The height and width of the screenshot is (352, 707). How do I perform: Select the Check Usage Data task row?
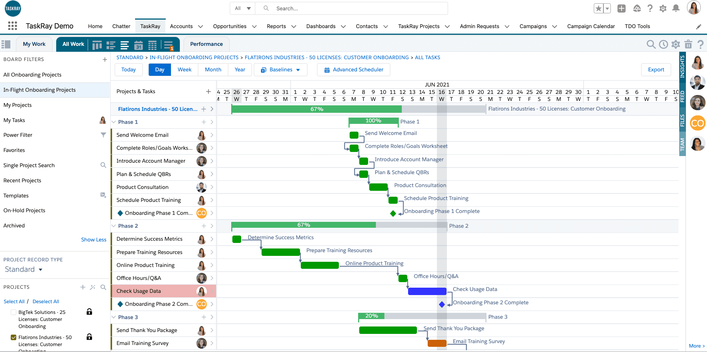pos(164,291)
